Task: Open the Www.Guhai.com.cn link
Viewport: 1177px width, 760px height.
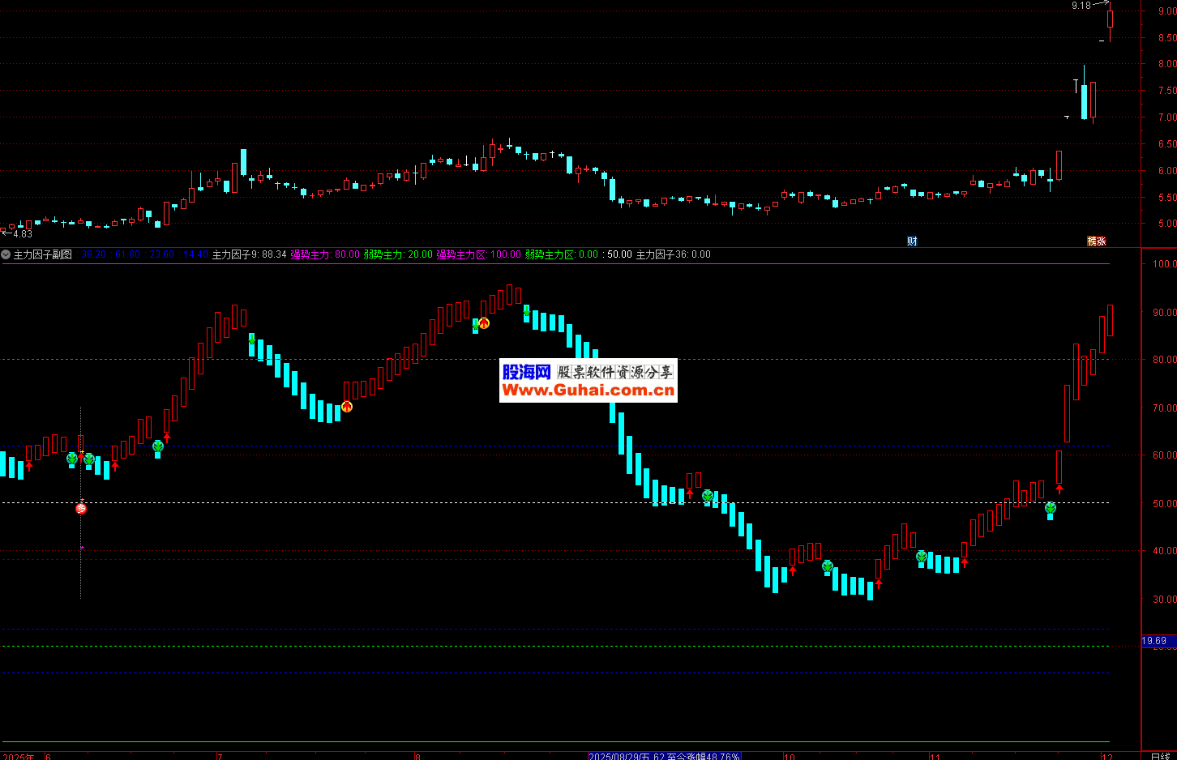Action: point(588,391)
